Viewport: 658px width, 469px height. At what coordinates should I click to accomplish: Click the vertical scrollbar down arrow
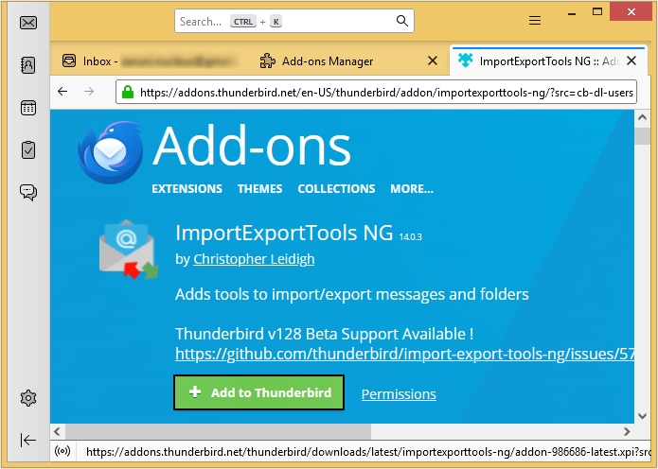642,416
